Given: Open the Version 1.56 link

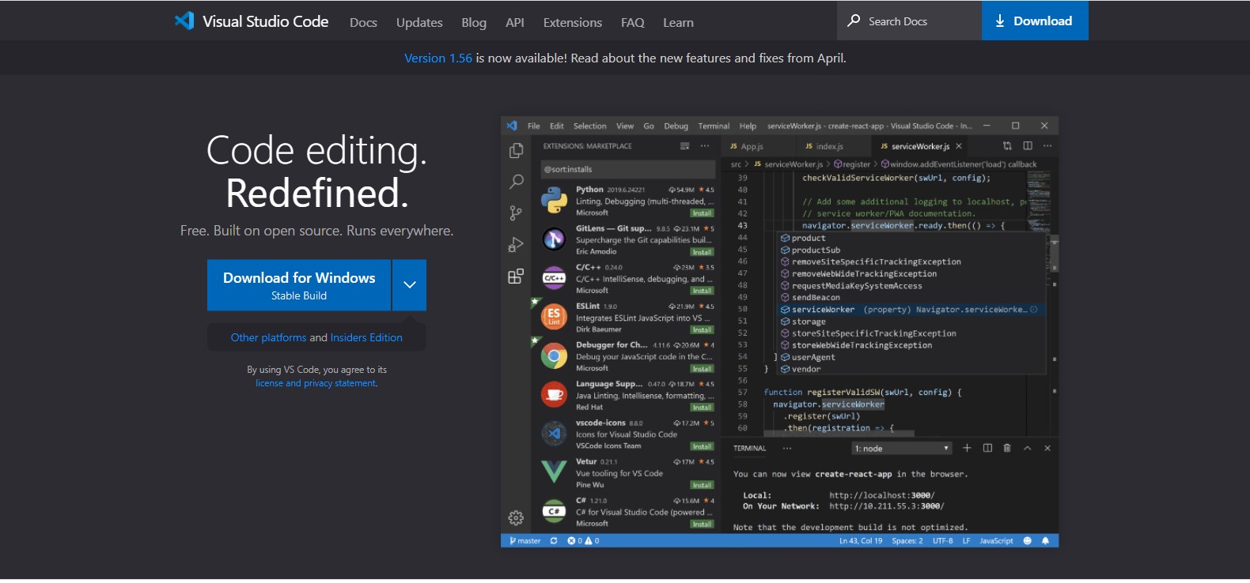Looking at the screenshot, I should pyautogui.click(x=437, y=58).
